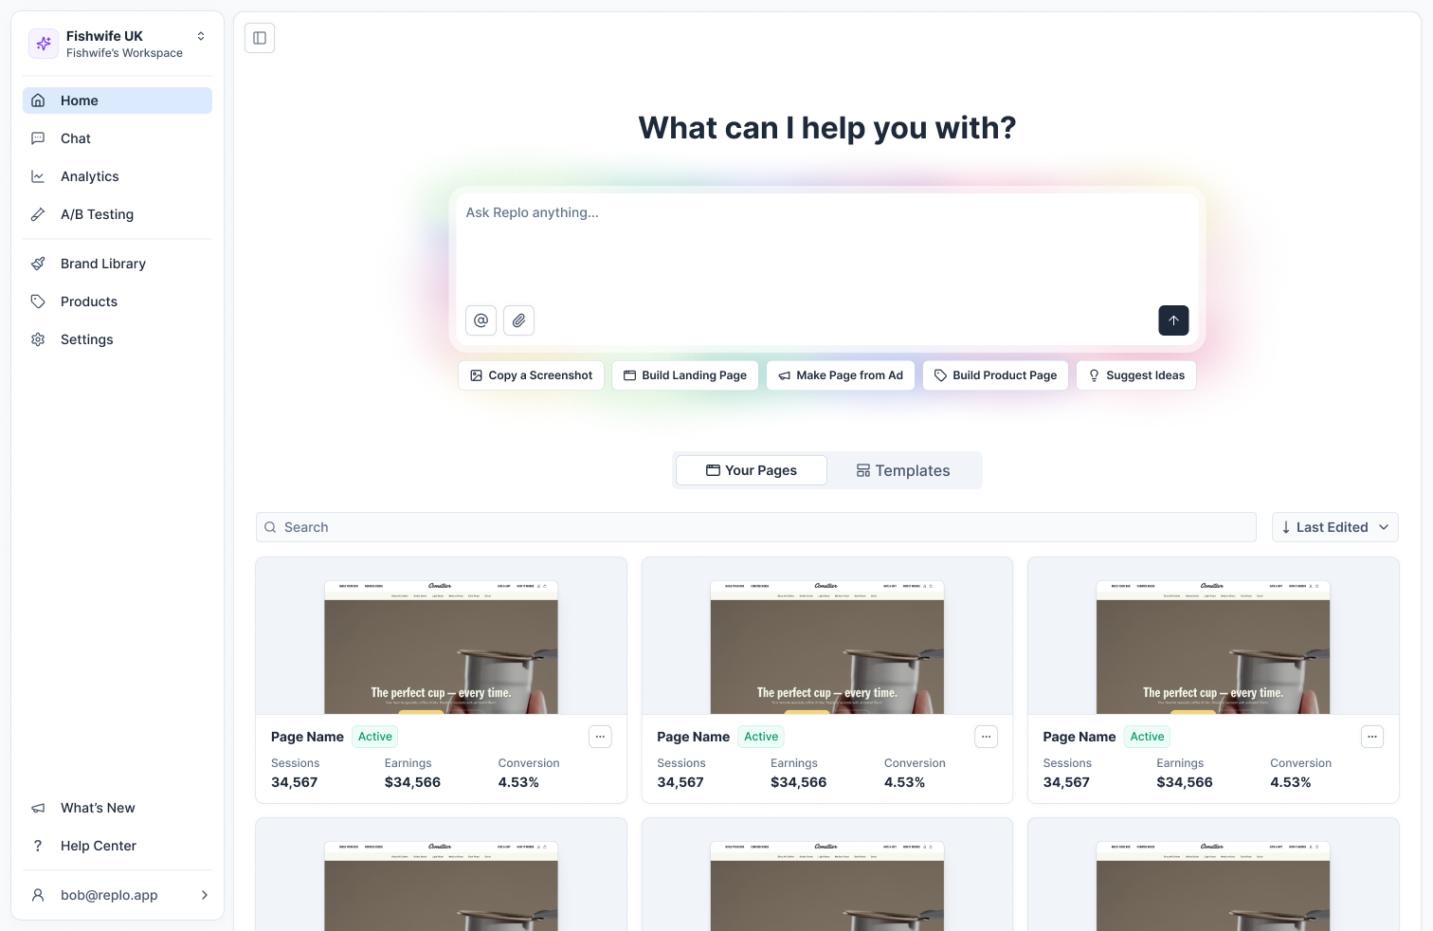Choose Copy a Screenshot suggestion
1433x931 pixels.
click(531, 375)
